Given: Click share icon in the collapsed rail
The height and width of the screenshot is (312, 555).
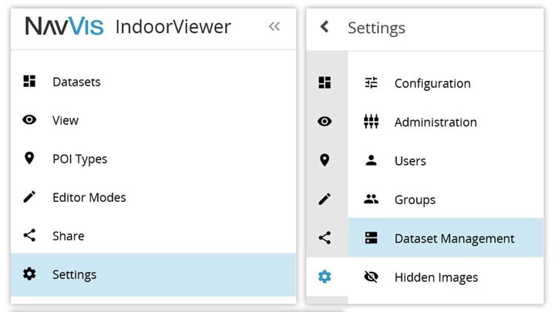Looking at the screenshot, I should (x=325, y=238).
